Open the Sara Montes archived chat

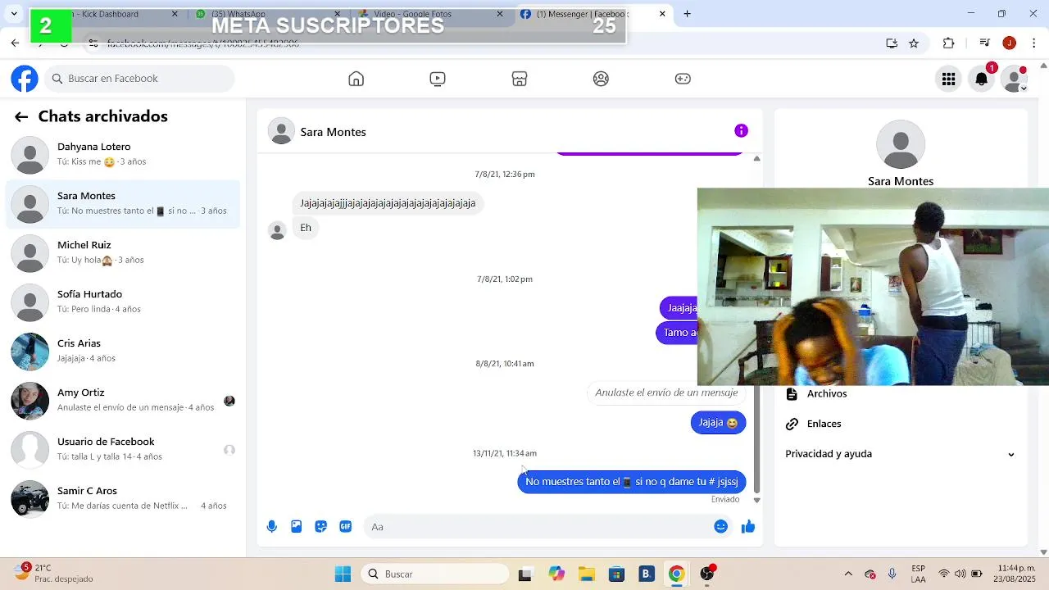123,203
